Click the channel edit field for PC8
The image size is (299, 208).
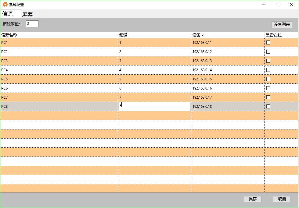[x=154, y=107]
